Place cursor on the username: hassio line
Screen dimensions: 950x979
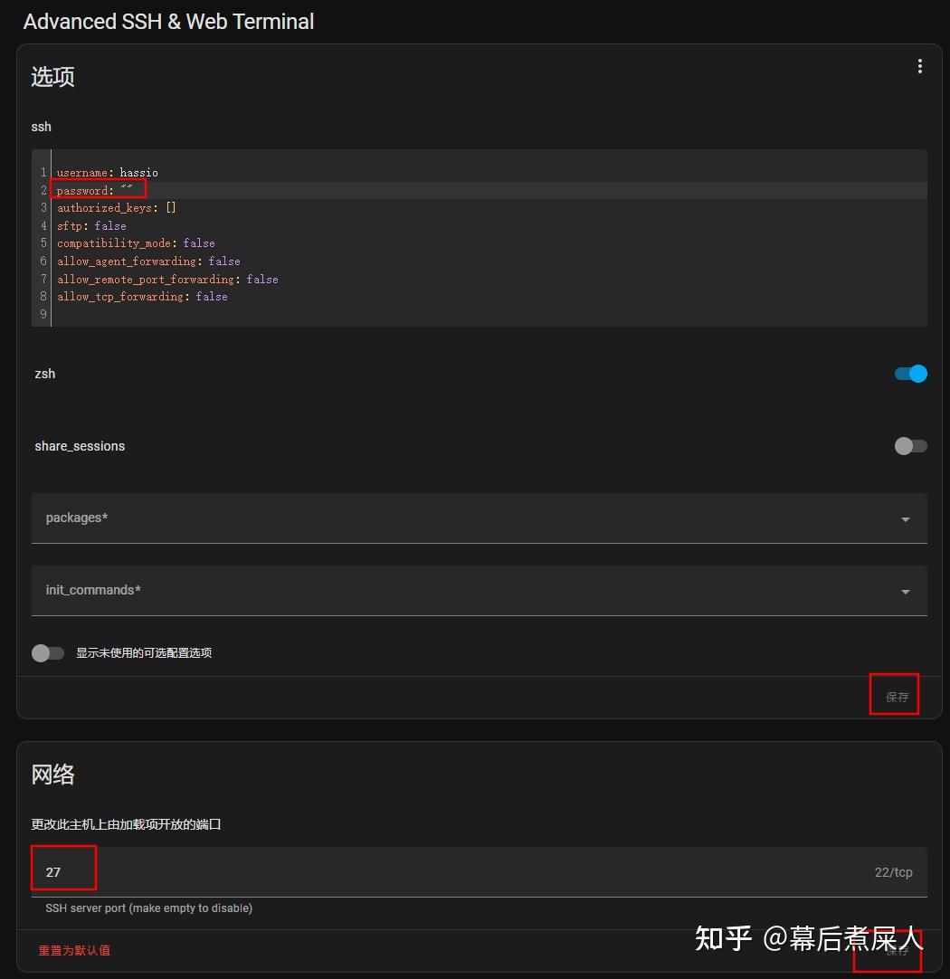(x=106, y=172)
